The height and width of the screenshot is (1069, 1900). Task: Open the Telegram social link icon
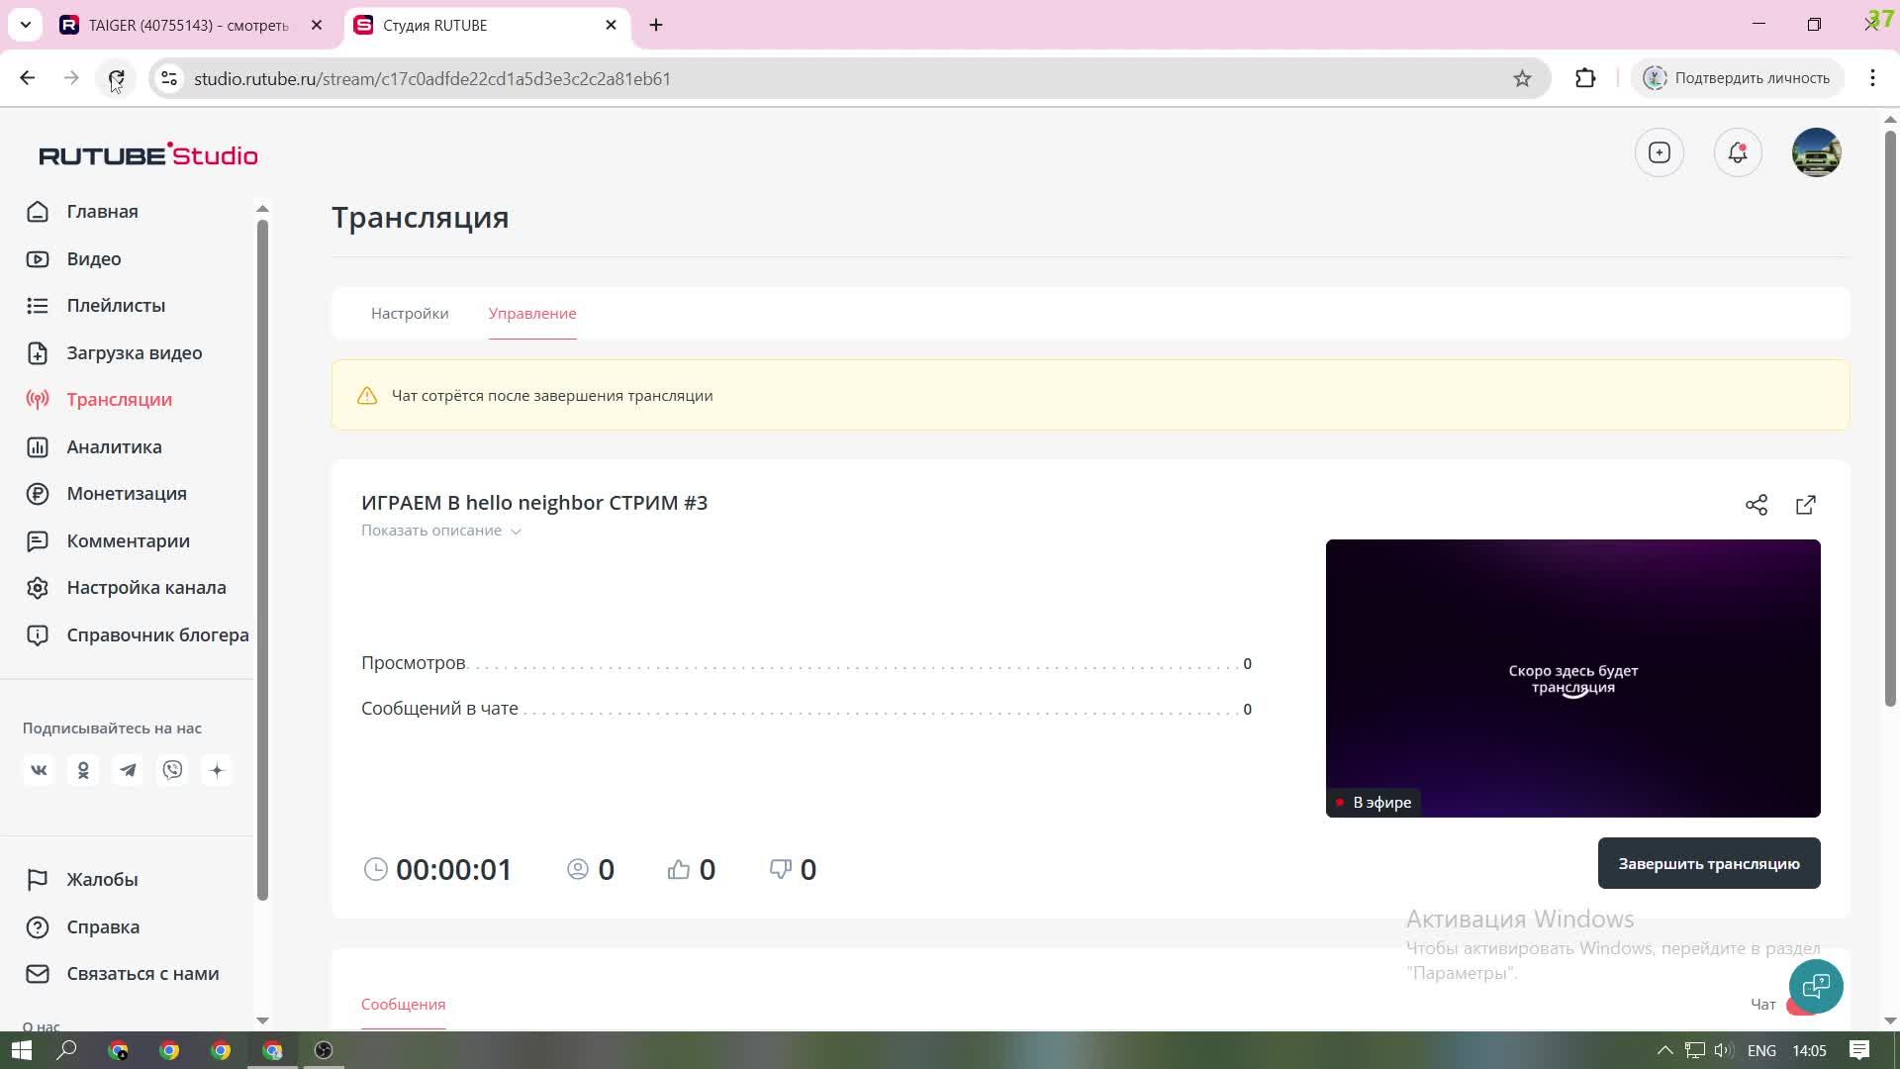(128, 770)
